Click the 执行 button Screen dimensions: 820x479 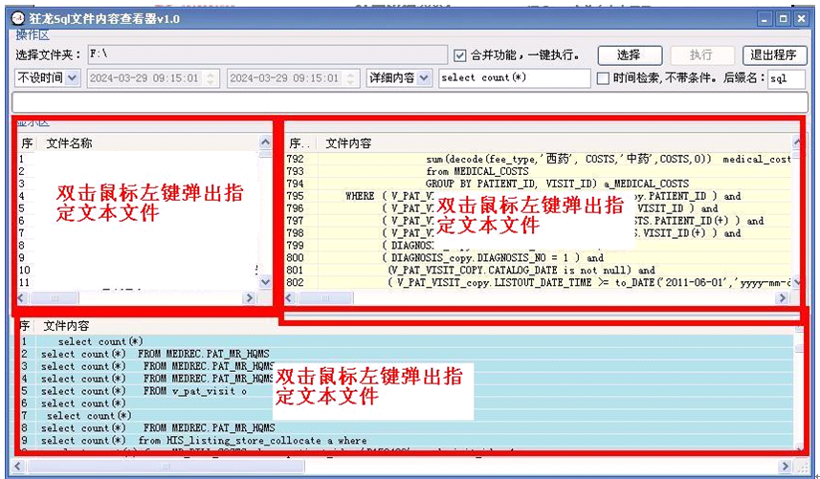[701, 55]
